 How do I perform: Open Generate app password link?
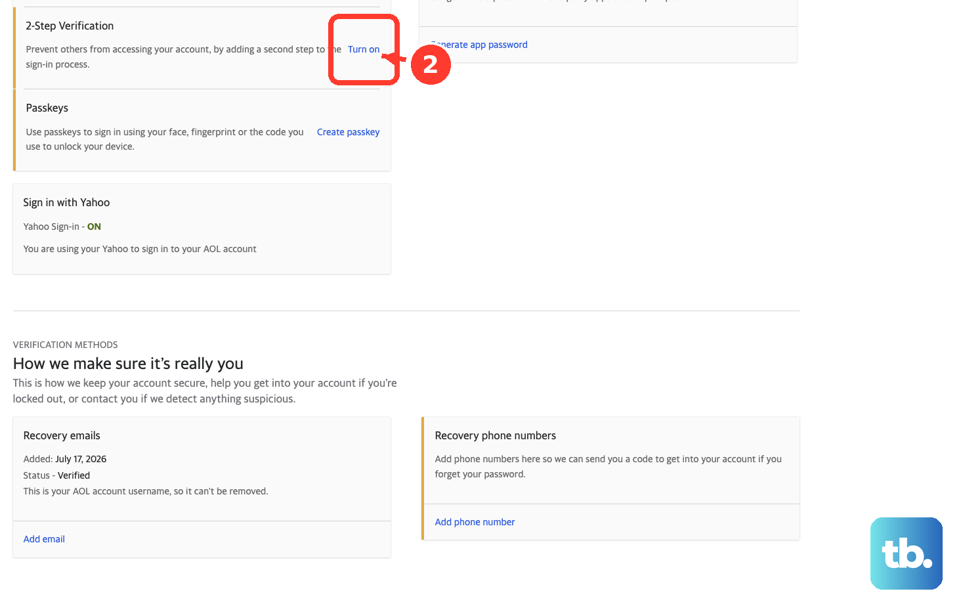coord(480,45)
